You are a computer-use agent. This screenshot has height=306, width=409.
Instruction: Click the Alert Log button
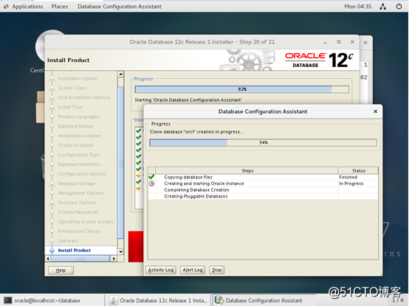coord(193,270)
